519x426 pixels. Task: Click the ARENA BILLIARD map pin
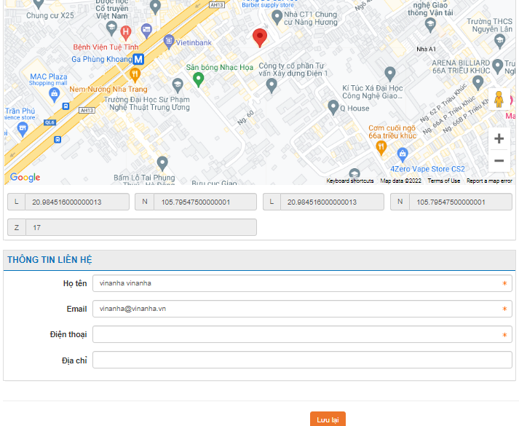click(x=497, y=66)
